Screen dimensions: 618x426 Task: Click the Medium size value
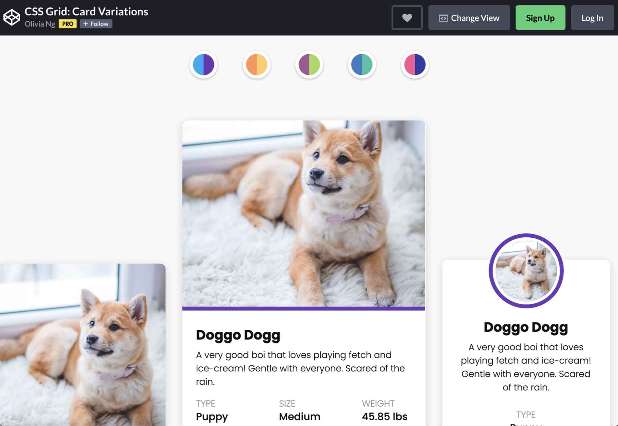click(300, 417)
